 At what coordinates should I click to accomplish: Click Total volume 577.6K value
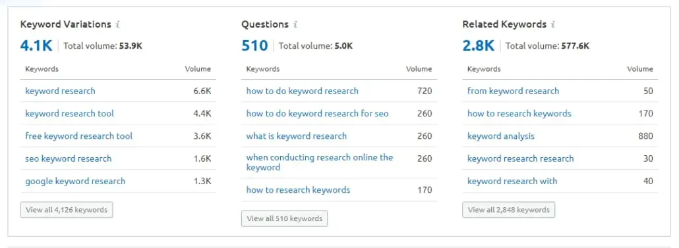[575, 46]
